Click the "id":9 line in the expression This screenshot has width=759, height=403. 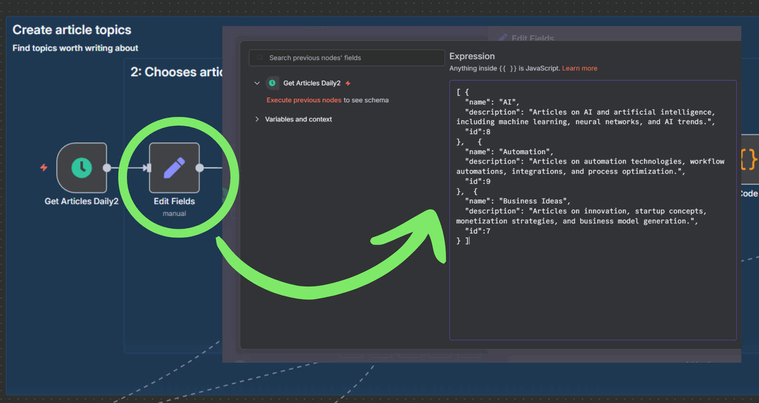click(x=477, y=181)
